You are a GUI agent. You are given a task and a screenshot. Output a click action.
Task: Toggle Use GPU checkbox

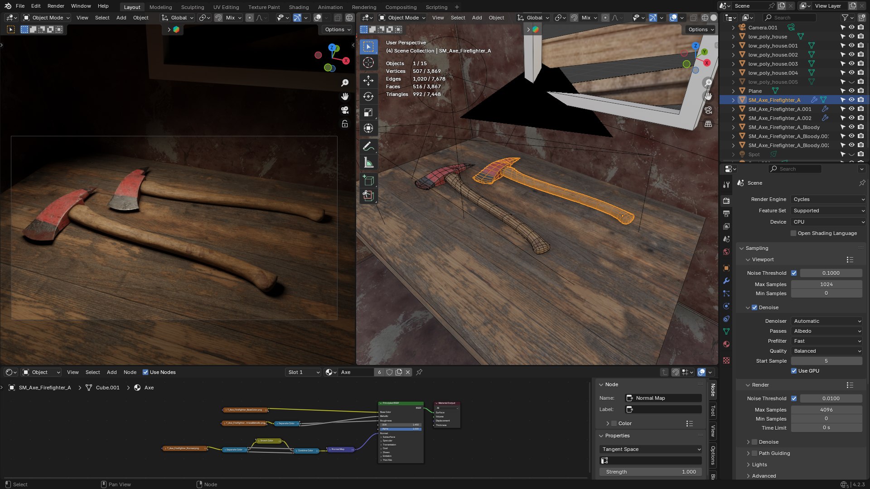pos(794,371)
